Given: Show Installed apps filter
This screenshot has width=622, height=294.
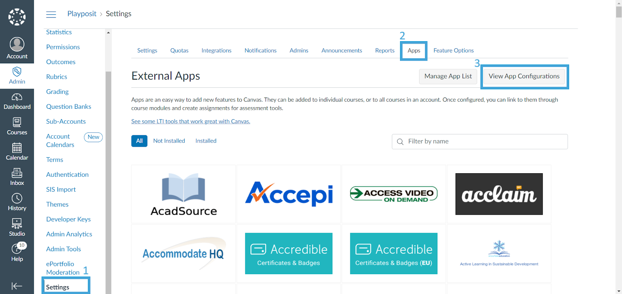Looking at the screenshot, I should (x=206, y=141).
